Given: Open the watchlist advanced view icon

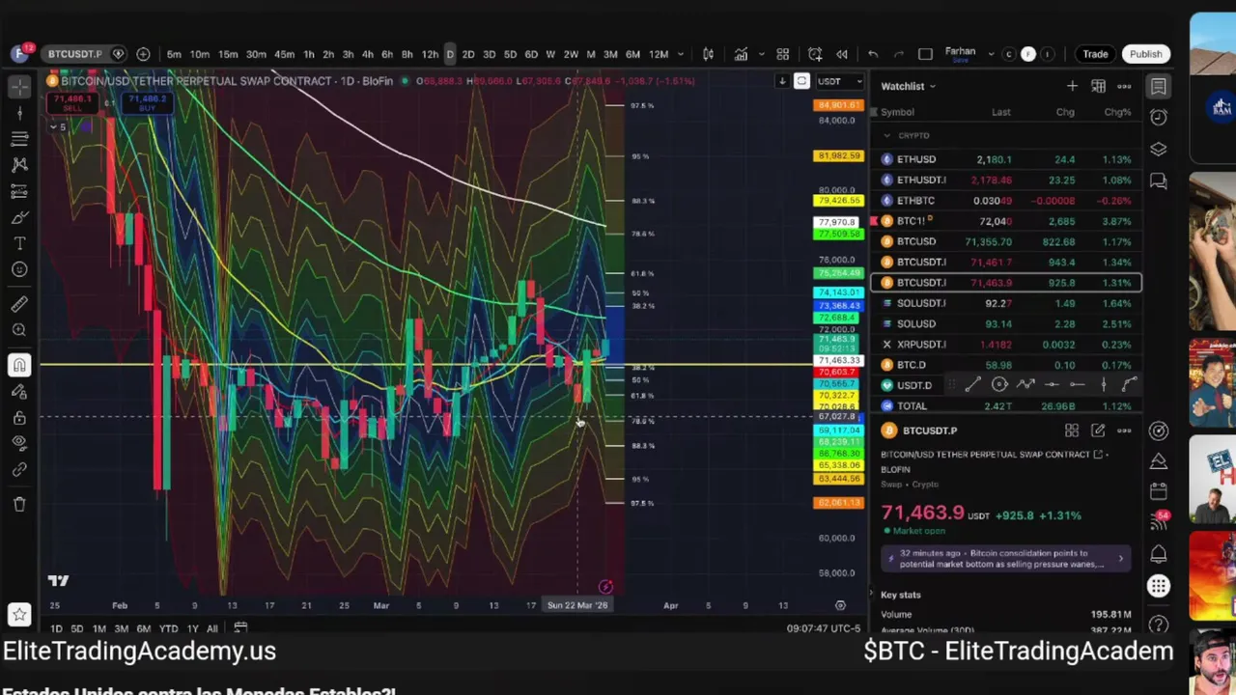Looking at the screenshot, I should click(x=1098, y=86).
